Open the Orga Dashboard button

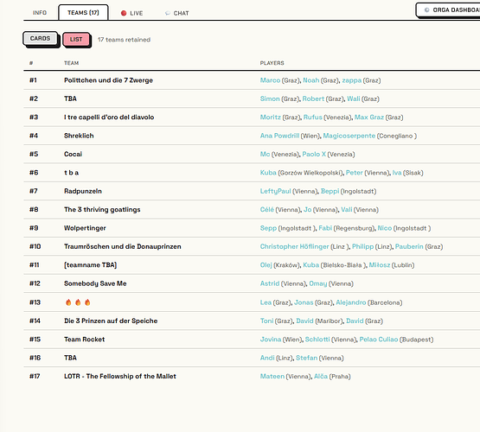tap(448, 10)
